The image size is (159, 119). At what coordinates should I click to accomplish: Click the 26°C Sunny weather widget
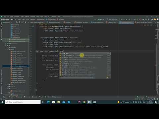[x=123, y=102]
